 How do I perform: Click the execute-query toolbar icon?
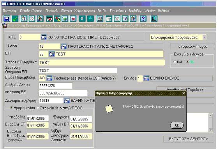(40, 19)
